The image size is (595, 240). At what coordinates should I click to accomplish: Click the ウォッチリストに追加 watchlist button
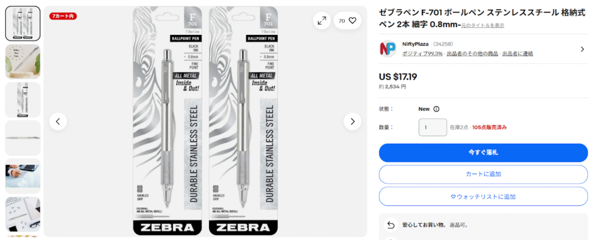point(483,196)
